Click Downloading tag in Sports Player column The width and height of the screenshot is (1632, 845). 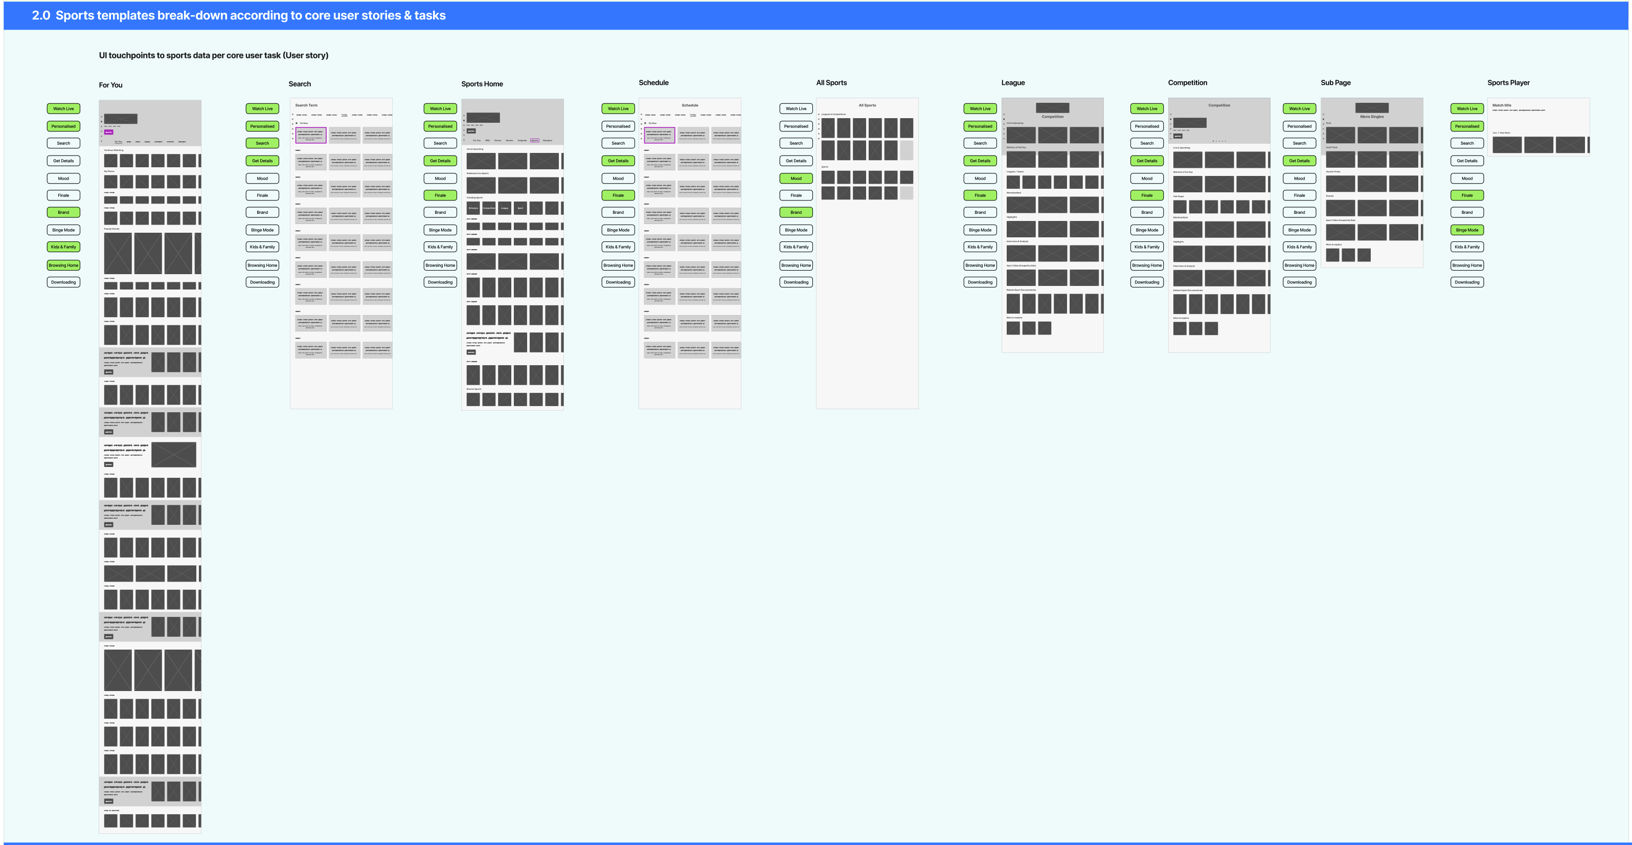click(x=1467, y=282)
